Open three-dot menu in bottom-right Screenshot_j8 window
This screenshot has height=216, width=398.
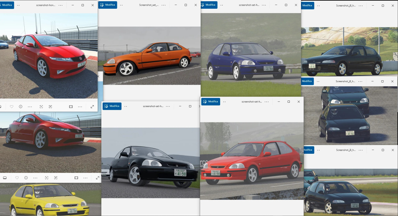pos(361,150)
